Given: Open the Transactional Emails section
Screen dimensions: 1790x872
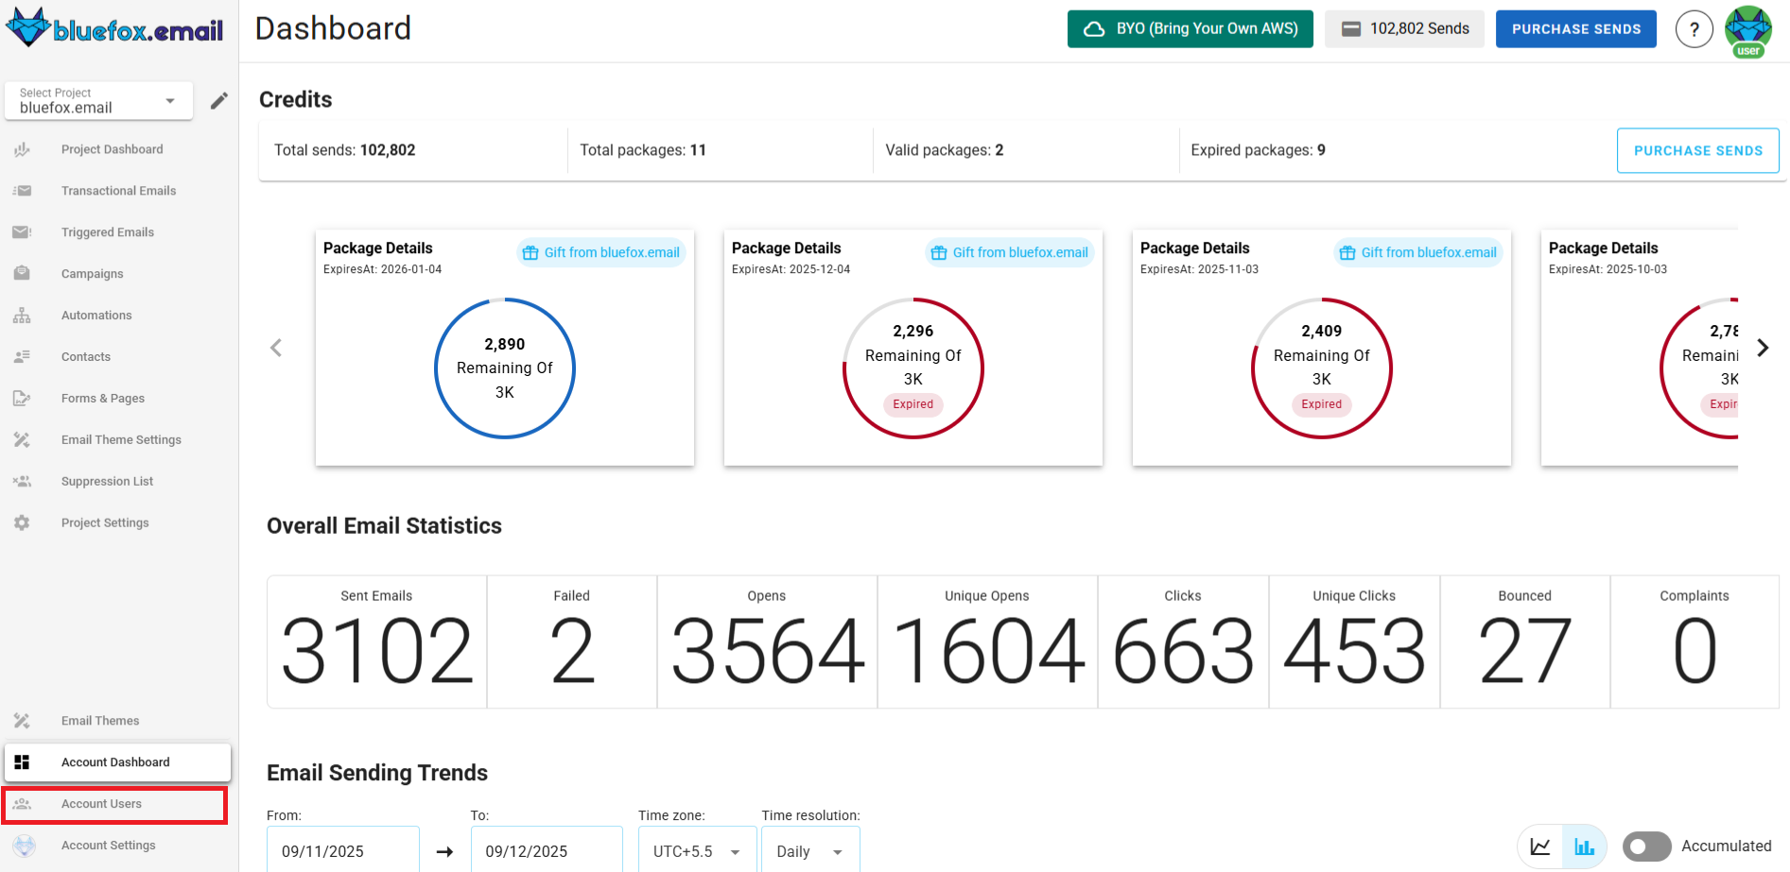Looking at the screenshot, I should 118,190.
